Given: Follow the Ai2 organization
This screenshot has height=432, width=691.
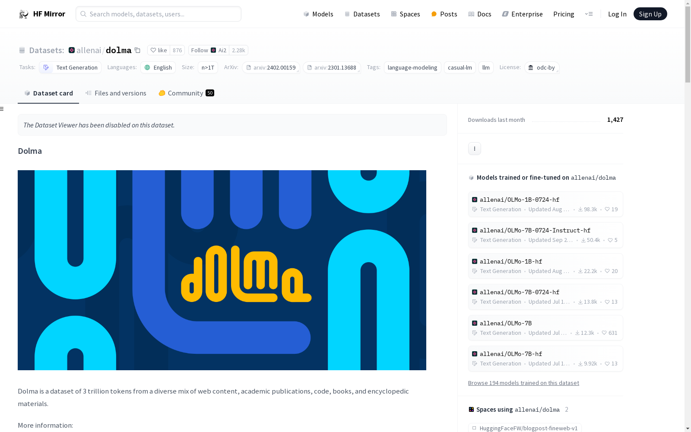Looking at the screenshot, I should coord(209,50).
